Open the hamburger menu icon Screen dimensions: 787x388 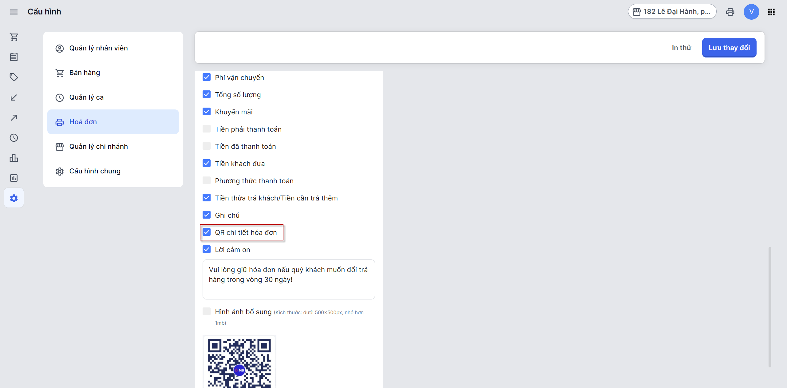click(x=14, y=12)
